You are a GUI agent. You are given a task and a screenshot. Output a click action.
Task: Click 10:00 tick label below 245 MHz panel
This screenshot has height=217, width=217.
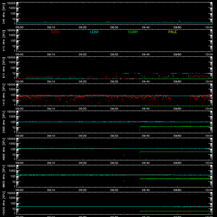click(209, 27)
